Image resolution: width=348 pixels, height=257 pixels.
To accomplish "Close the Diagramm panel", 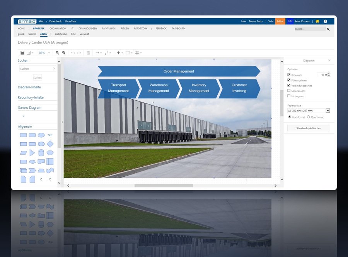I will tap(329, 60).
